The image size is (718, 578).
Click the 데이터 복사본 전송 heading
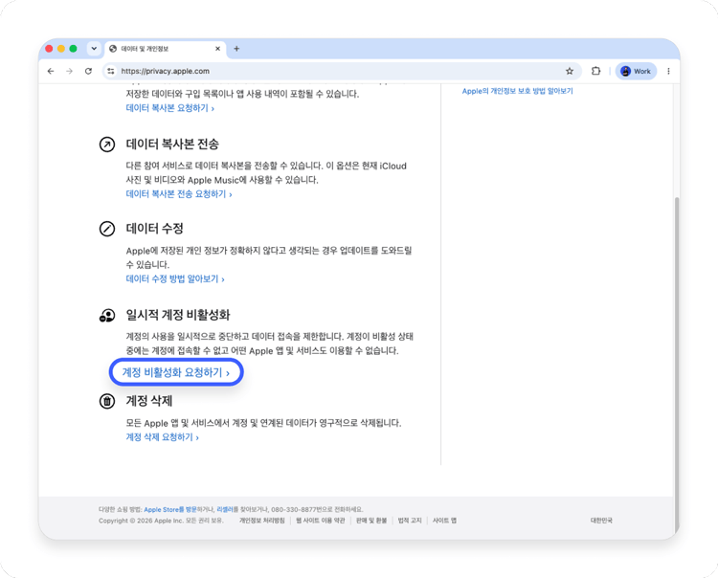(x=172, y=144)
